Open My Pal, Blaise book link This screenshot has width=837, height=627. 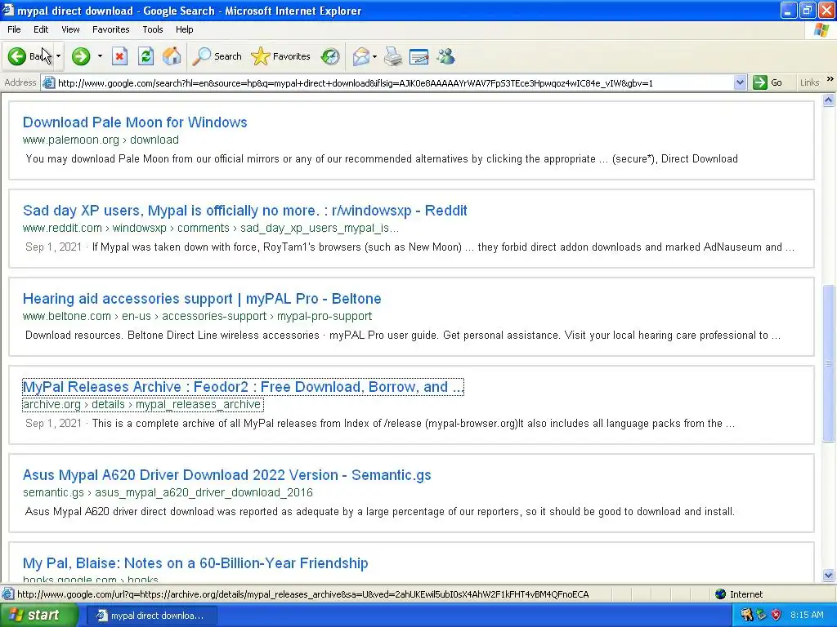point(195,563)
